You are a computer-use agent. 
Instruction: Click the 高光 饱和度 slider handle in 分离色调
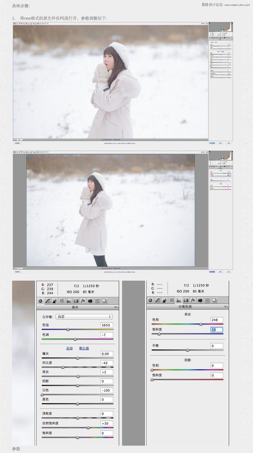[x=159, y=334]
